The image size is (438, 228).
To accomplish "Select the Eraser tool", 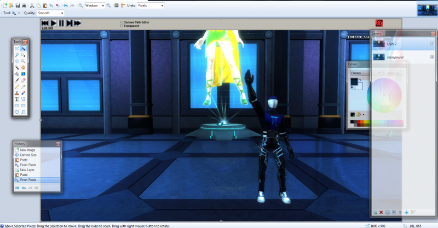I will coord(23,80).
